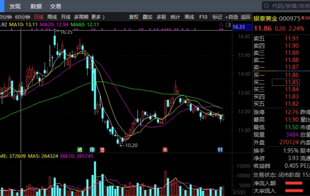Image resolution: width=310 pixels, height=196 pixels.
Task: Select 卖三 price 11.89
Action: tap(291, 53)
